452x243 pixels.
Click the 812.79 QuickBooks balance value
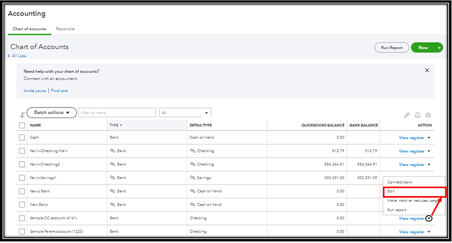[338, 150]
